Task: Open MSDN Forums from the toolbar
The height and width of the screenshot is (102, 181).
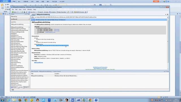Action: [x=79, y=12]
